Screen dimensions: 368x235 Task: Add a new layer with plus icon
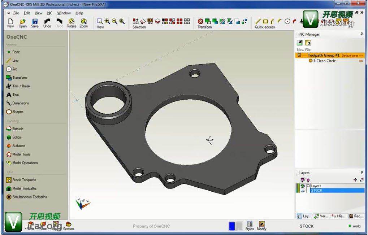[355, 180]
